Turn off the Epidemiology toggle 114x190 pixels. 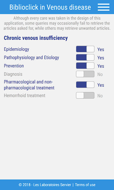[85, 49]
